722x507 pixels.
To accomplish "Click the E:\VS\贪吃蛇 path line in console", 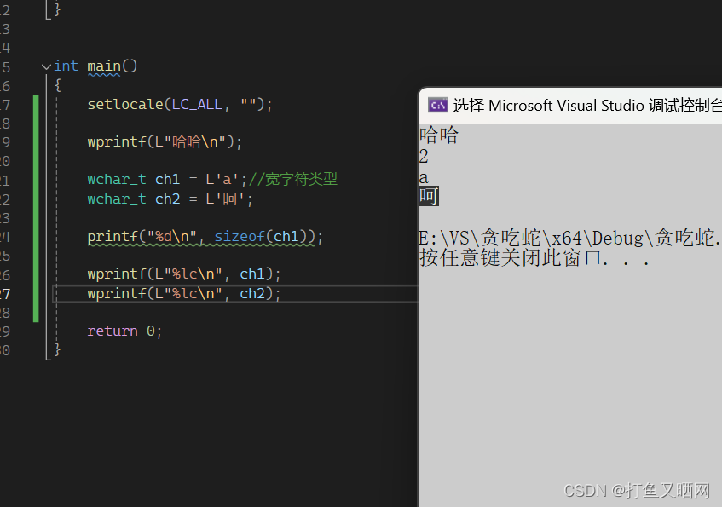I will point(570,238).
